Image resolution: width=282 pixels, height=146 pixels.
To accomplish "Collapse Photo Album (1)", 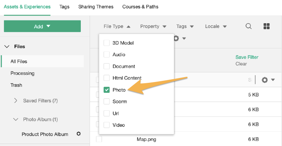I will click(16, 119).
